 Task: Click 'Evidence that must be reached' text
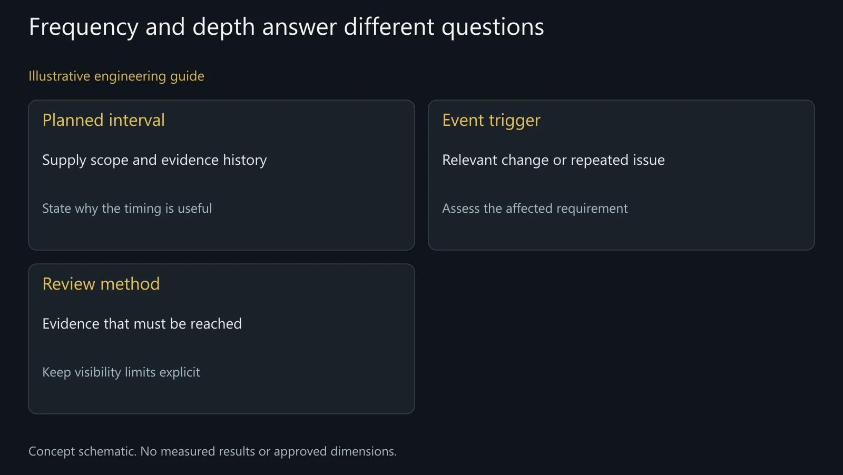pos(142,324)
